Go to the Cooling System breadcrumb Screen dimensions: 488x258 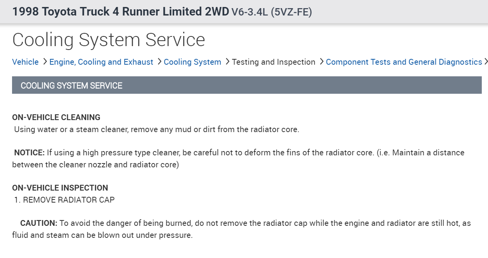(x=192, y=62)
